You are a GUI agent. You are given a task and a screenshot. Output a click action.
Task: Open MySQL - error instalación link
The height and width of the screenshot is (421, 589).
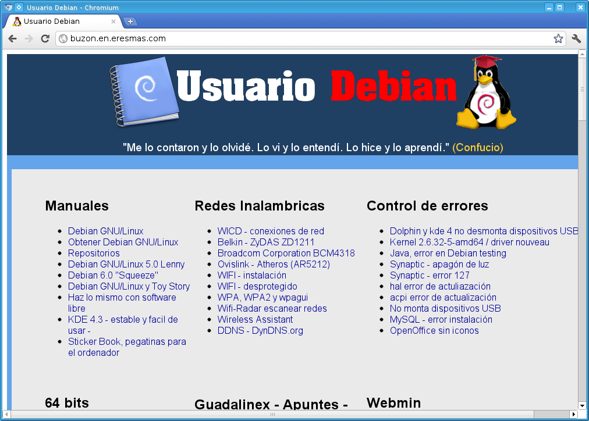(x=441, y=320)
